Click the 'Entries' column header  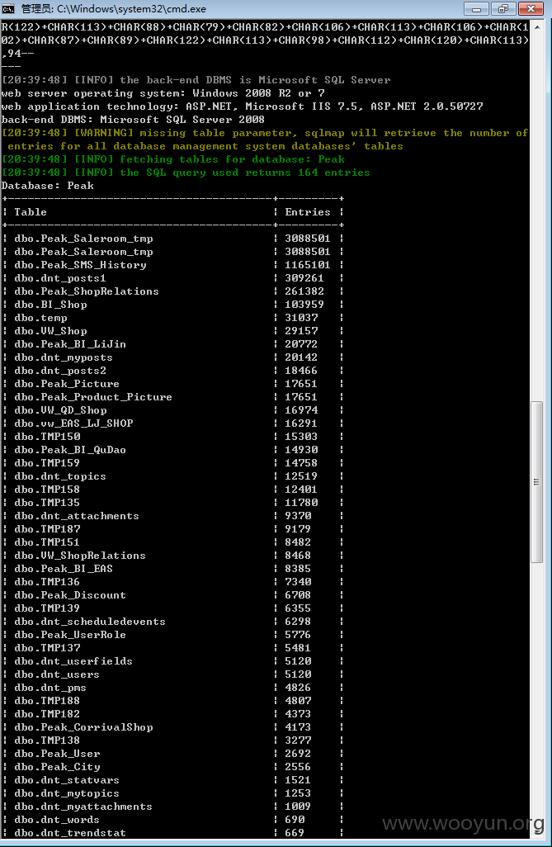[x=308, y=212]
